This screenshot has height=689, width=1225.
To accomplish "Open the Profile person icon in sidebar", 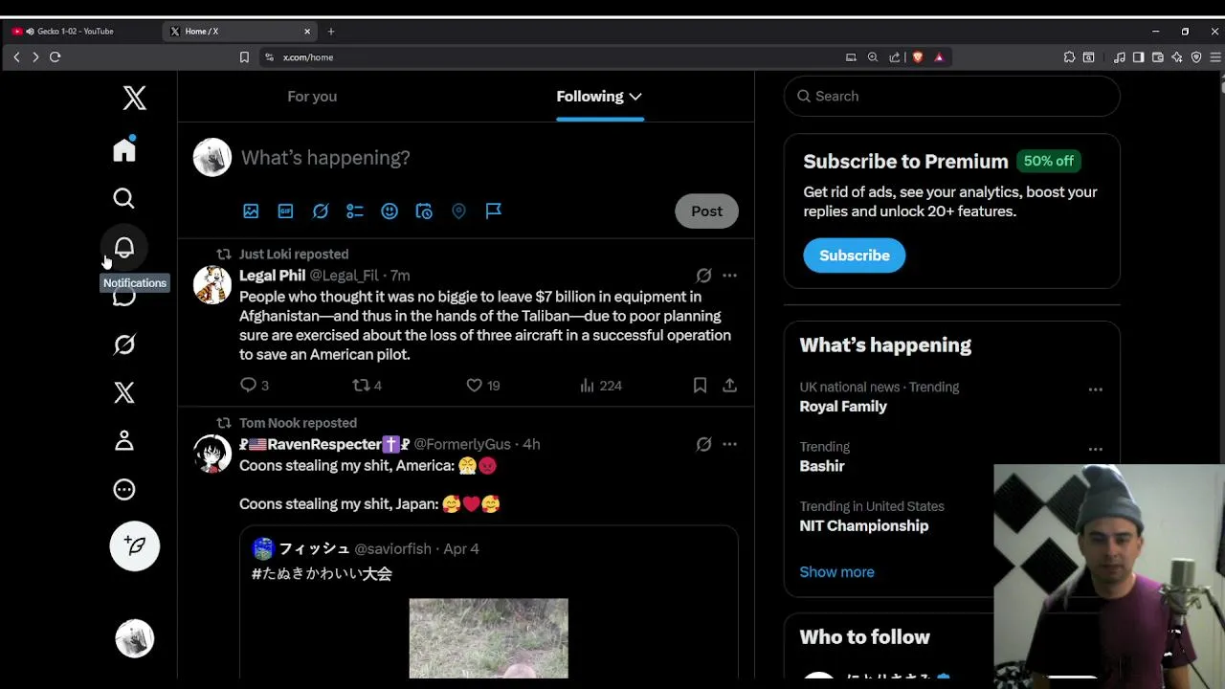I will point(124,440).
